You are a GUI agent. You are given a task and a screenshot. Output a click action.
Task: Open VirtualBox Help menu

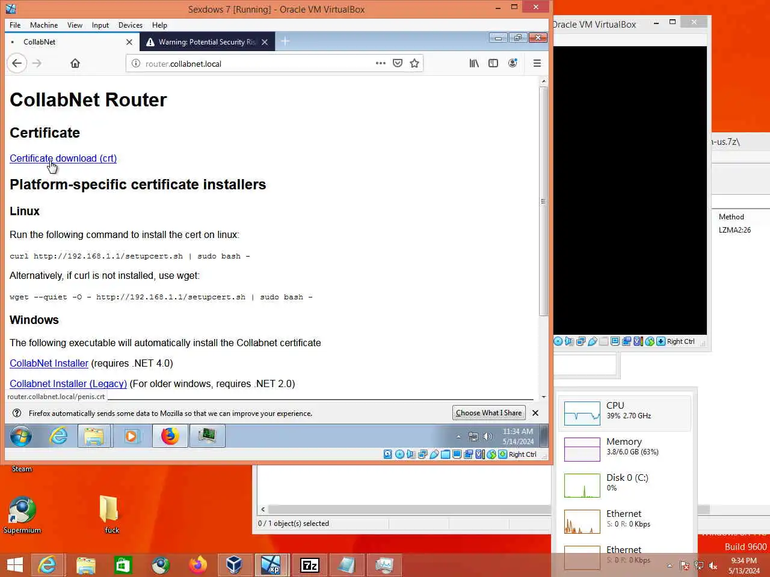click(x=159, y=25)
